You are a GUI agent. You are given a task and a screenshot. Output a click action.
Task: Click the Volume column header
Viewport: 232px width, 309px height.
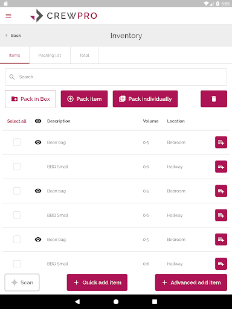(x=150, y=121)
